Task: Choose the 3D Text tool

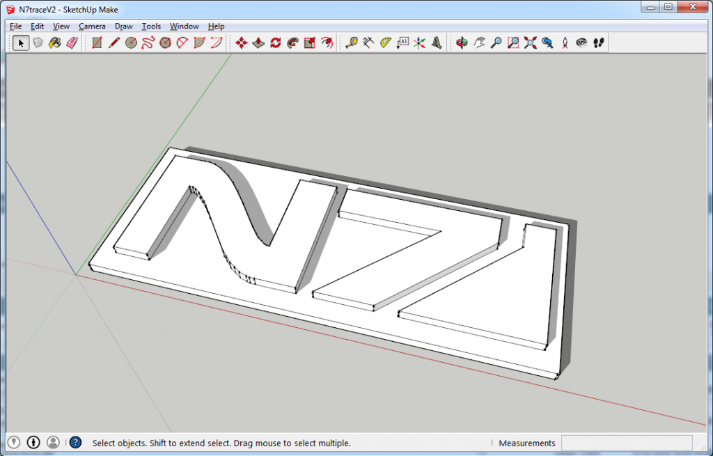Action: coord(437,43)
